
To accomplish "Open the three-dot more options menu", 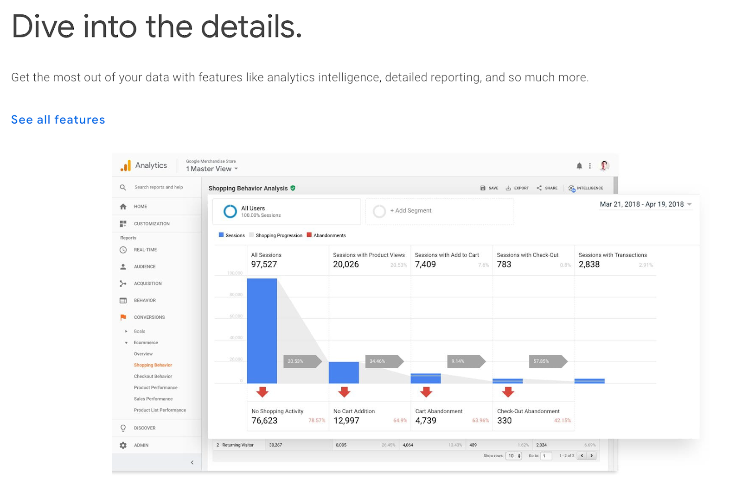I will [x=590, y=166].
